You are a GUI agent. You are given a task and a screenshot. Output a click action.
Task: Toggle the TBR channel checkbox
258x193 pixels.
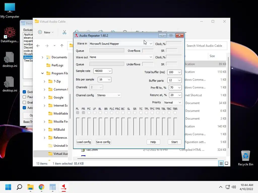(x=175, y=113)
